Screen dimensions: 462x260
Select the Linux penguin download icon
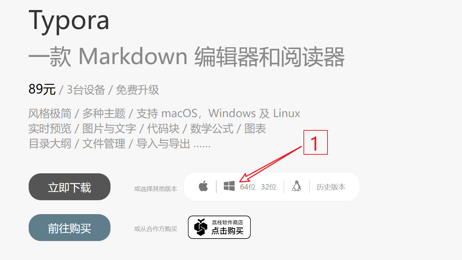[x=296, y=186]
